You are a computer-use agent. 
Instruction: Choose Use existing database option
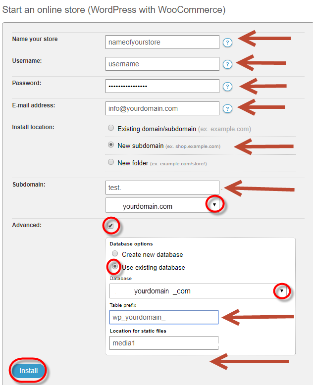[x=115, y=266]
